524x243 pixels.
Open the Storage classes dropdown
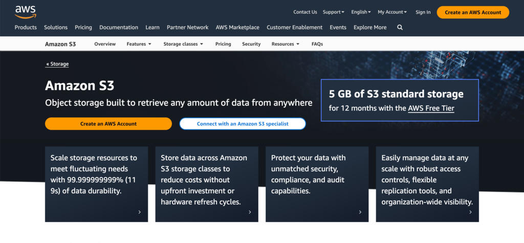183,44
